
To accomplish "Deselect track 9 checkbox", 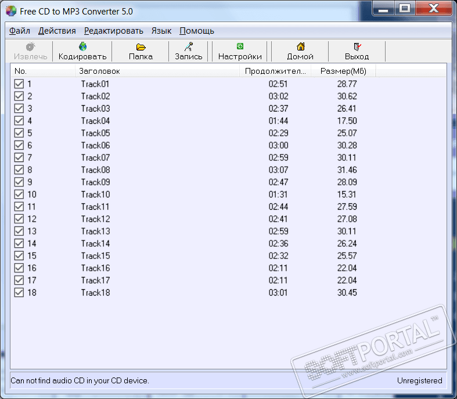I will click(19, 182).
